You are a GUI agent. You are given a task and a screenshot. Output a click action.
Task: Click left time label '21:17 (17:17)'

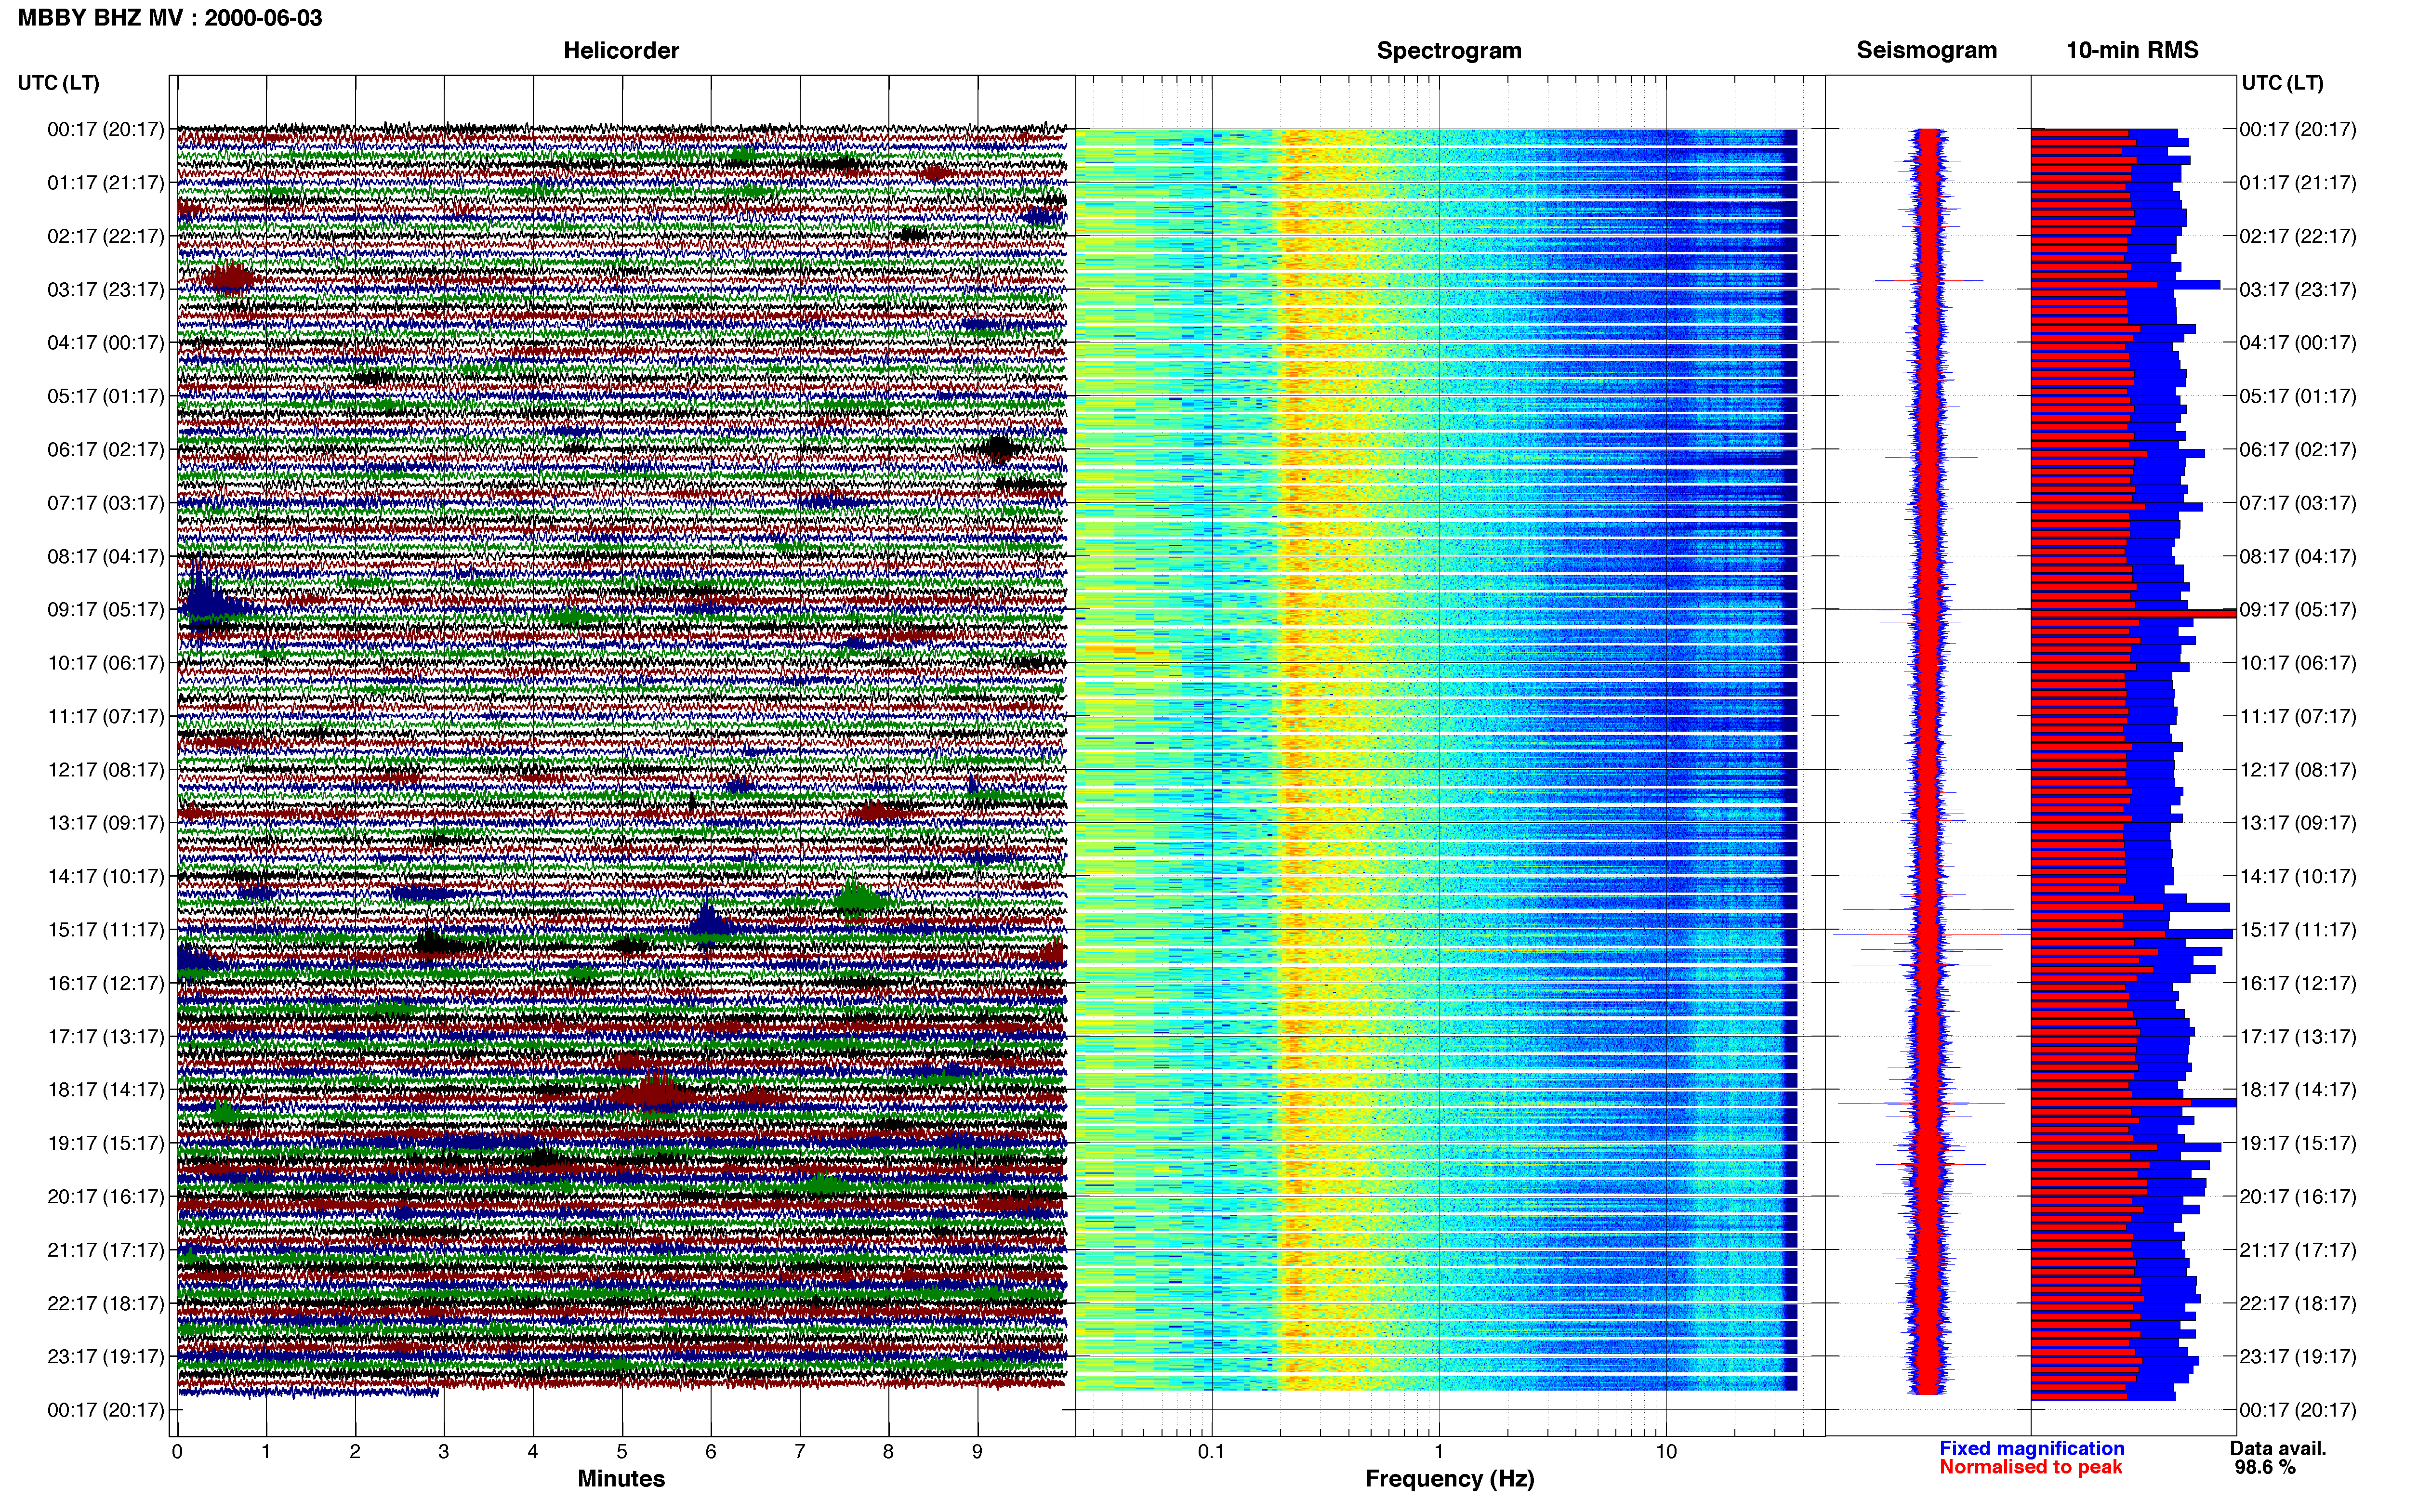point(106,1249)
